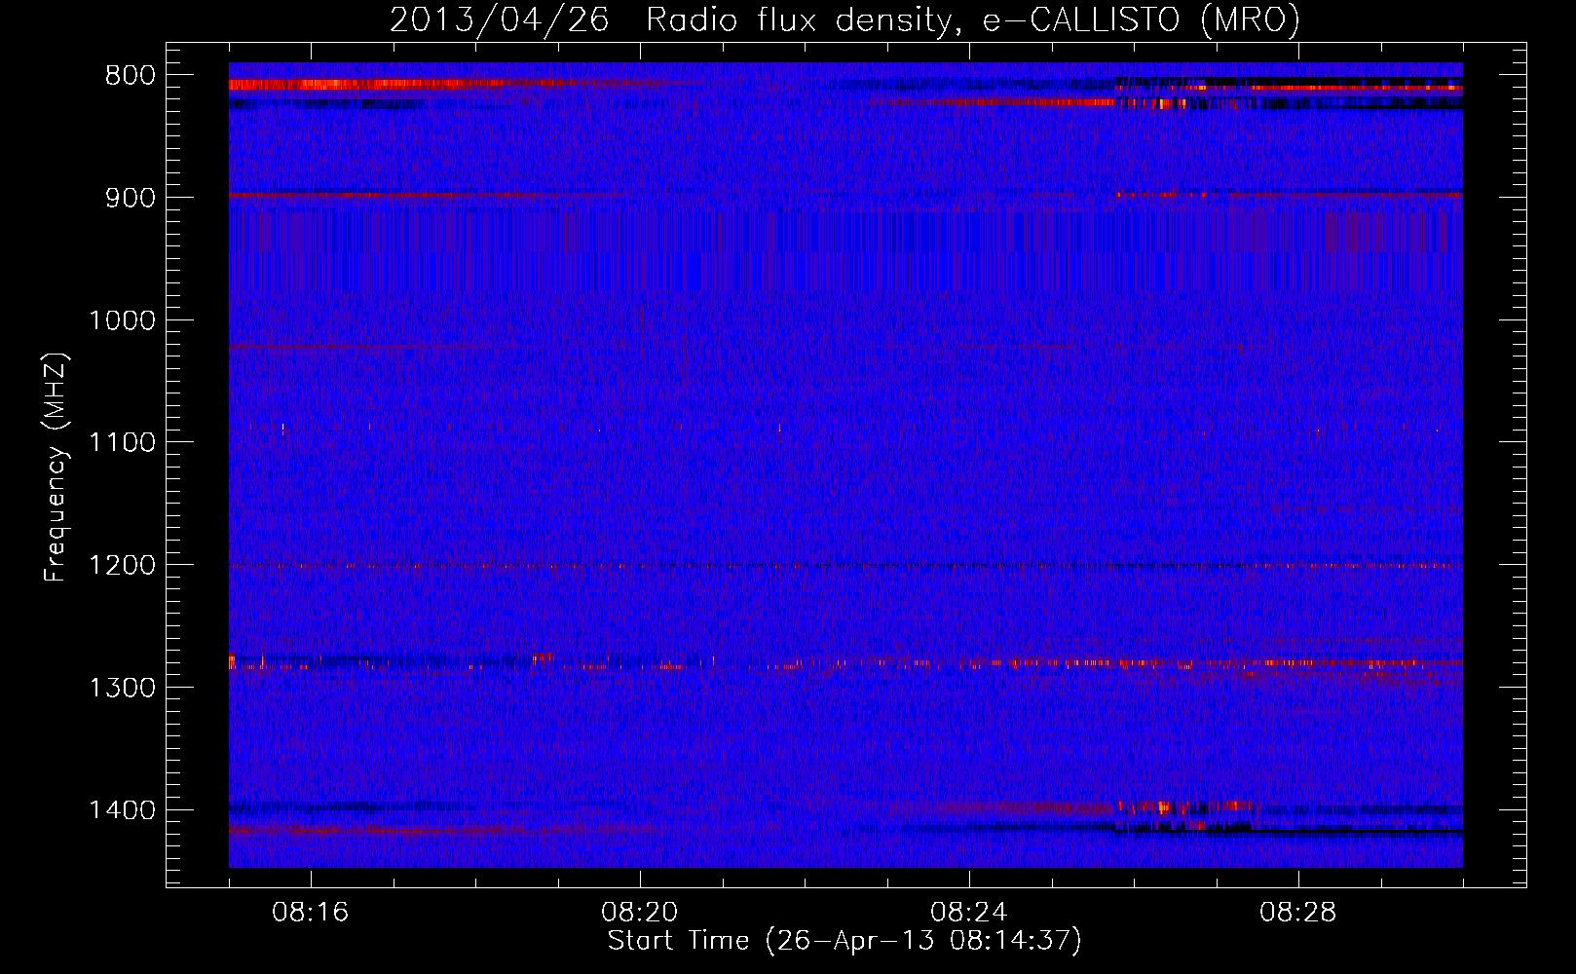Viewport: 1576px width, 974px height.
Task: Click the 1300 frequency tick label
Action: [x=122, y=689]
